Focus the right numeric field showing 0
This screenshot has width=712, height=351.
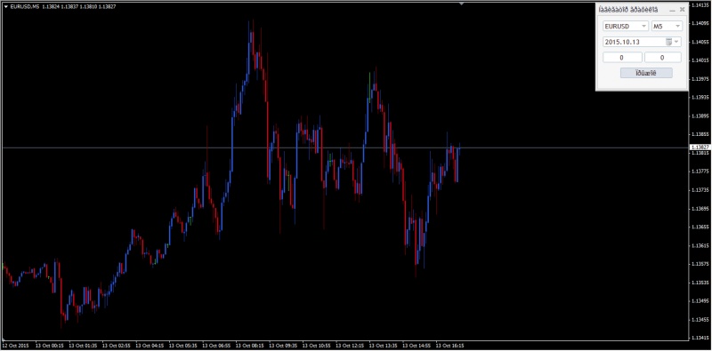662,58
